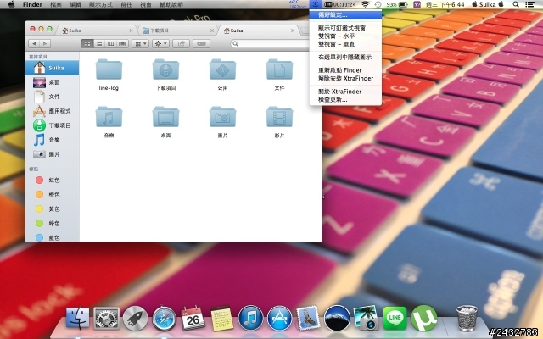Open the 顯示方式 menu
Image resolution: width=543 pixels, height=339 pixels.
tap(100, 4)
